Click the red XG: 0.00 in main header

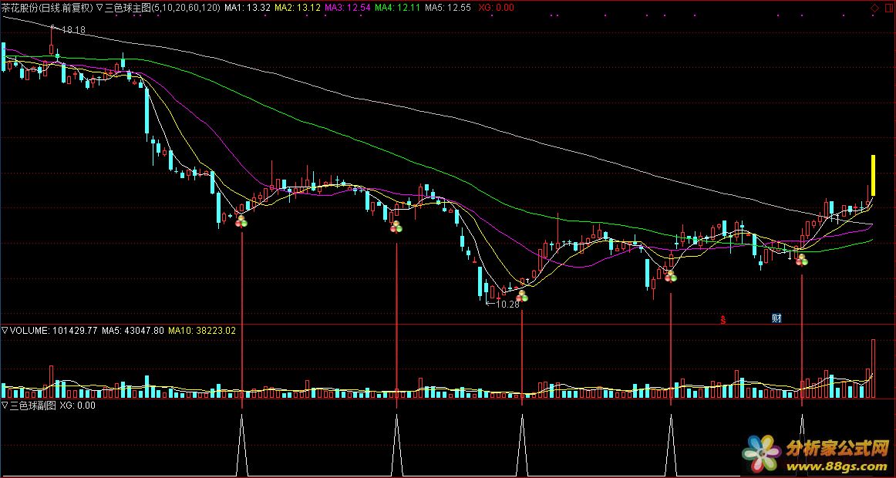coord(496,8)
